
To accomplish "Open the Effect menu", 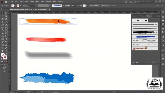I will click(37, 2).
